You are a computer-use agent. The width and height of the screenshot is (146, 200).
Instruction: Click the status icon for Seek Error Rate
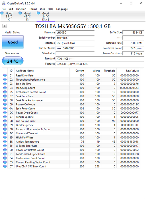point(5,96)
